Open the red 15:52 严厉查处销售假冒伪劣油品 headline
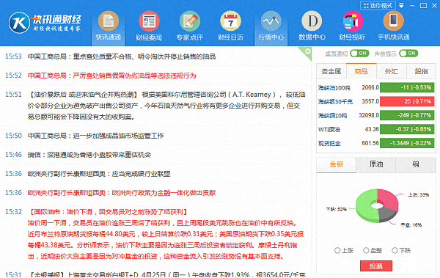Image resolution: width=440 pixels, height=278 pixels. pyautogui.click(x=111, y=76)
